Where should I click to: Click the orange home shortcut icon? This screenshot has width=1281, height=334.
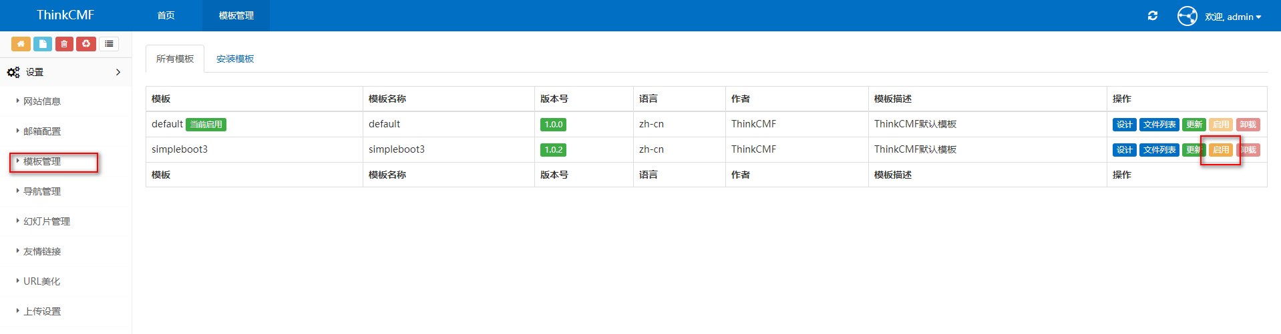21,44
